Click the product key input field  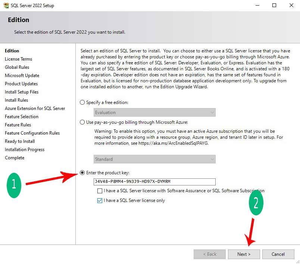(x=154, y=182)
